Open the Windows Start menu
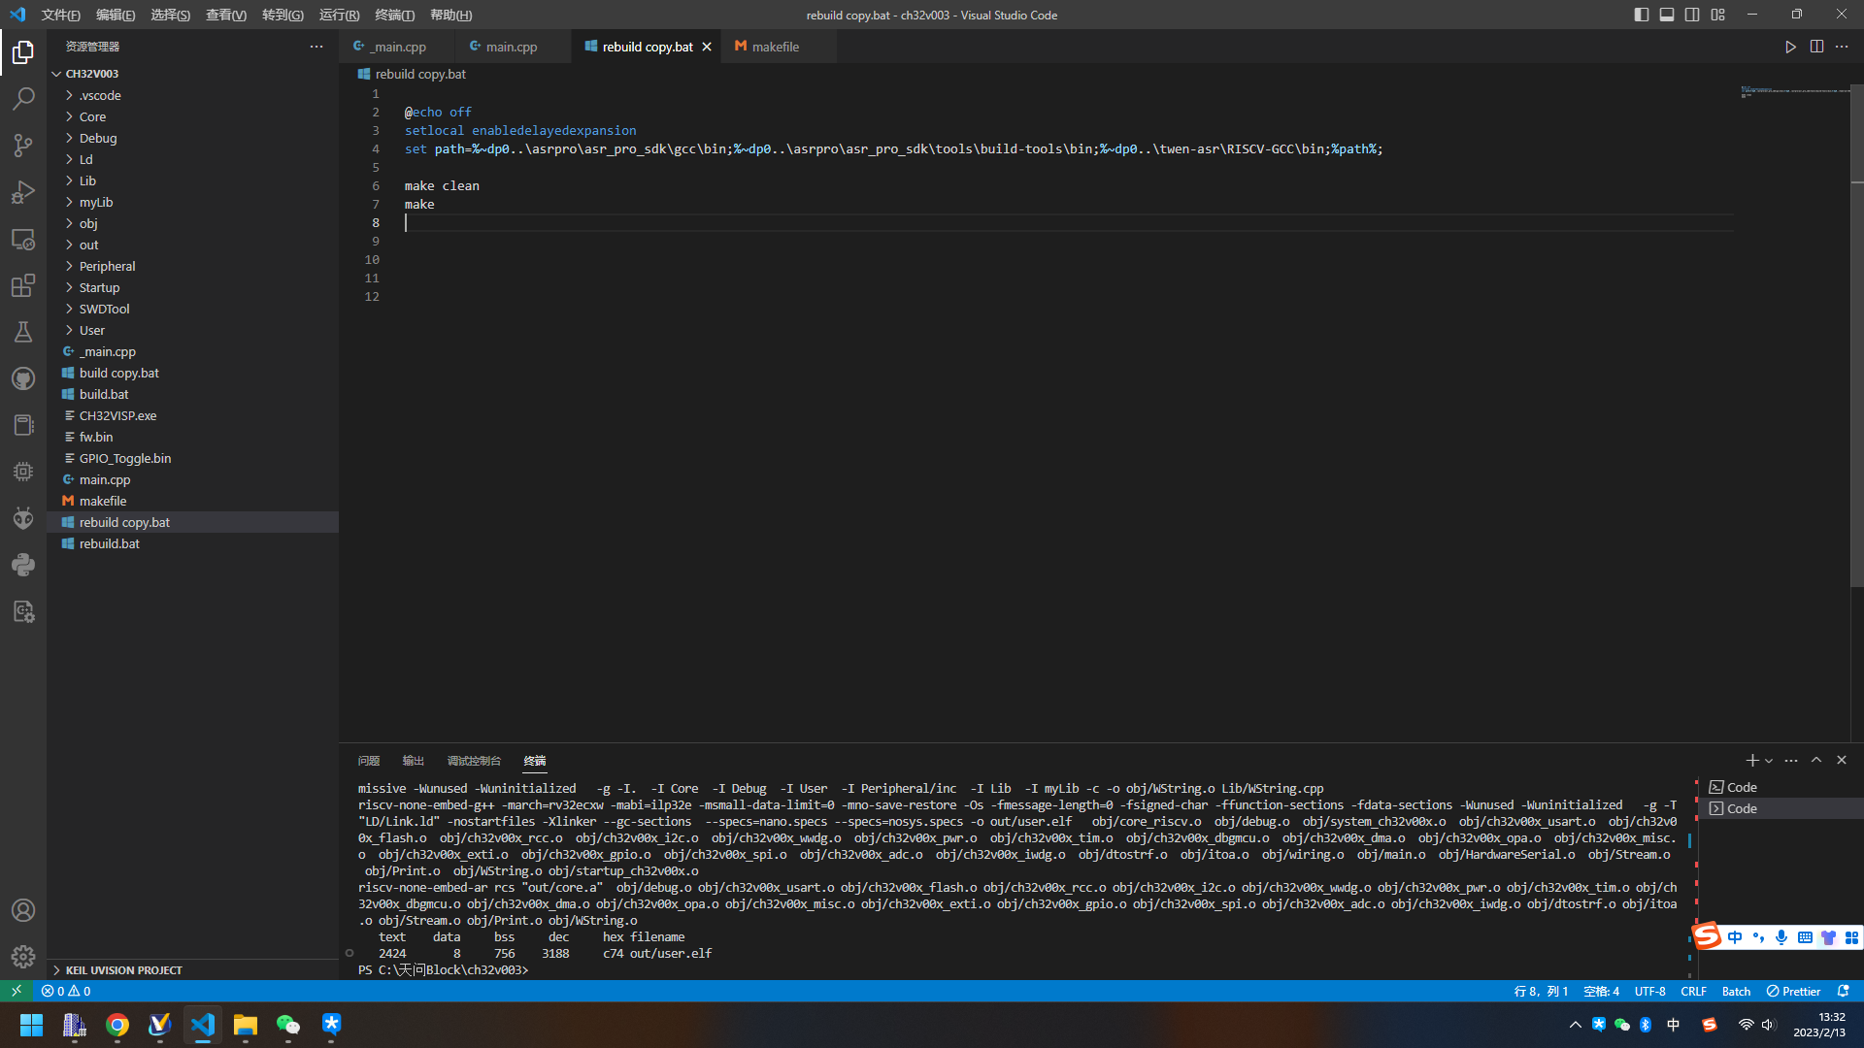 click(31, 1025)
